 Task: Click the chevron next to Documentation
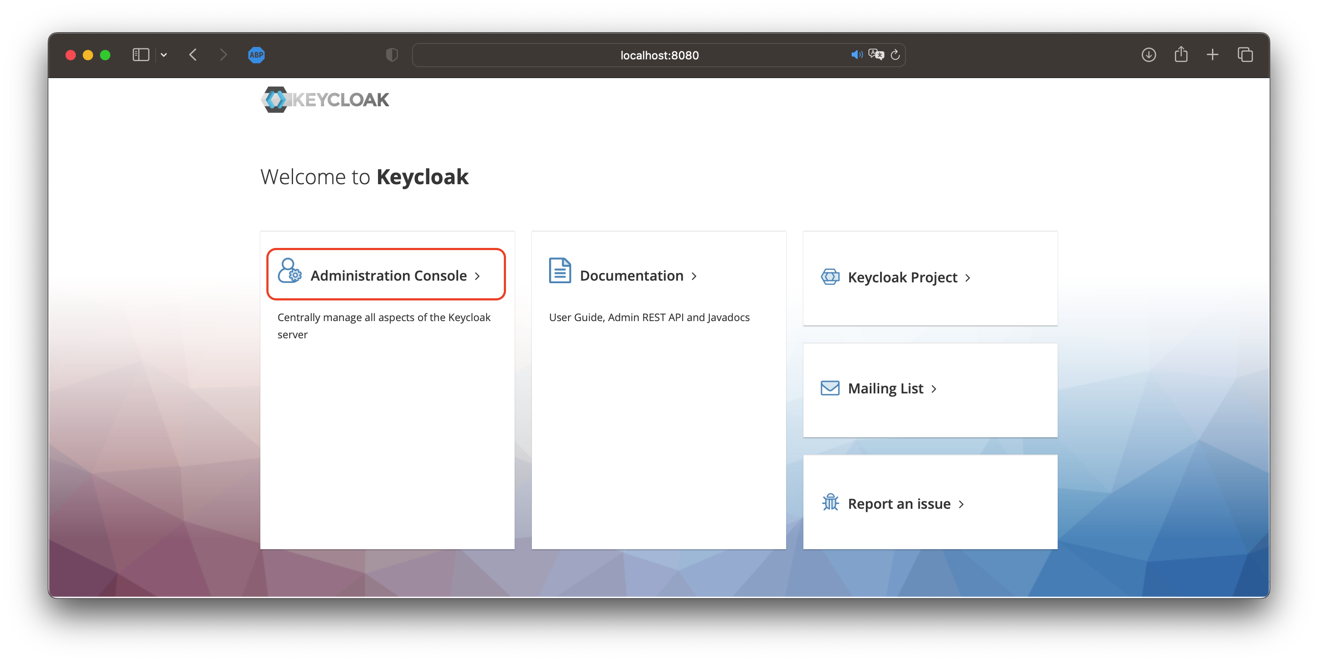pyautogui.click(x=694, y=276)
